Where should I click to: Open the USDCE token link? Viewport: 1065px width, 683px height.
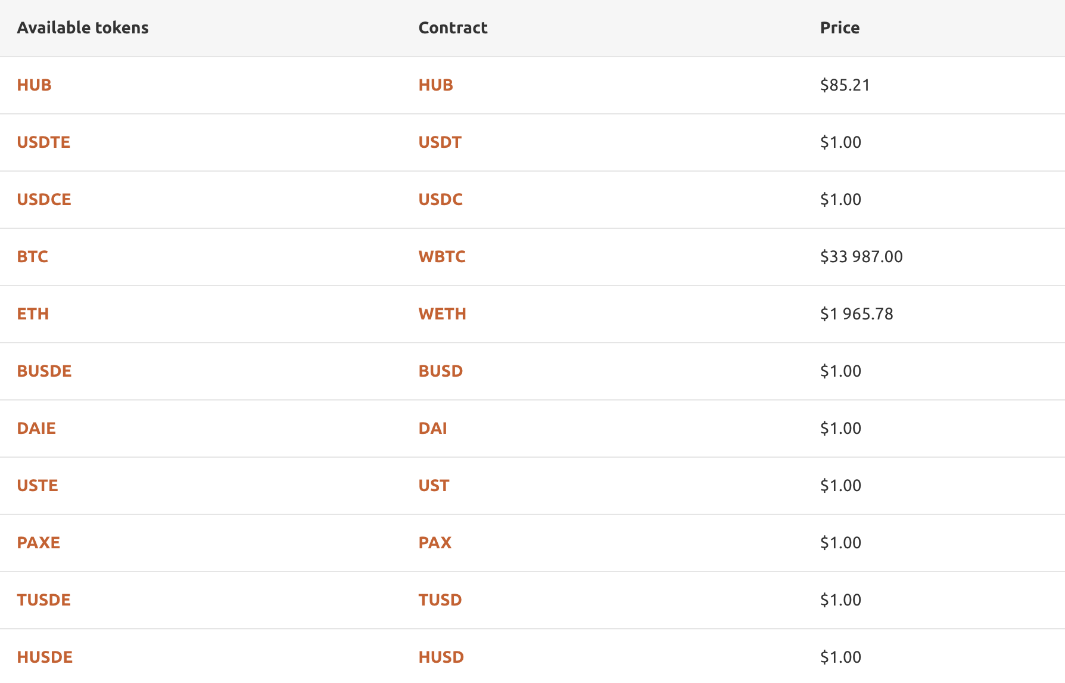[x=44, y=200]
